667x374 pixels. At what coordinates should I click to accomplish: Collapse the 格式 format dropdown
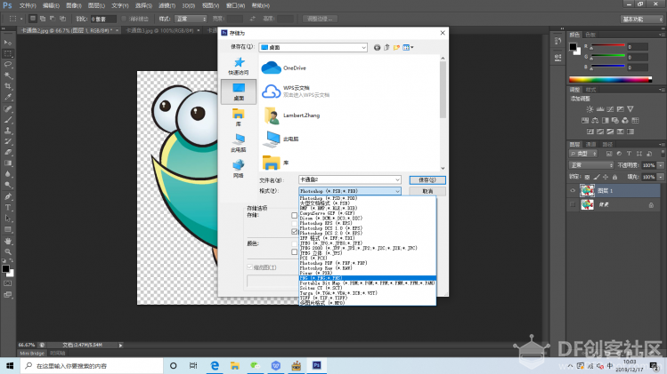pos(397,191)
